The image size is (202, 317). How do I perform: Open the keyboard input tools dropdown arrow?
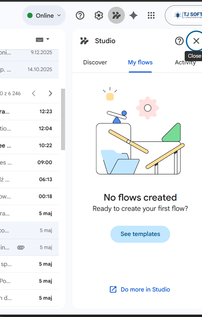[x=48, y=39]
